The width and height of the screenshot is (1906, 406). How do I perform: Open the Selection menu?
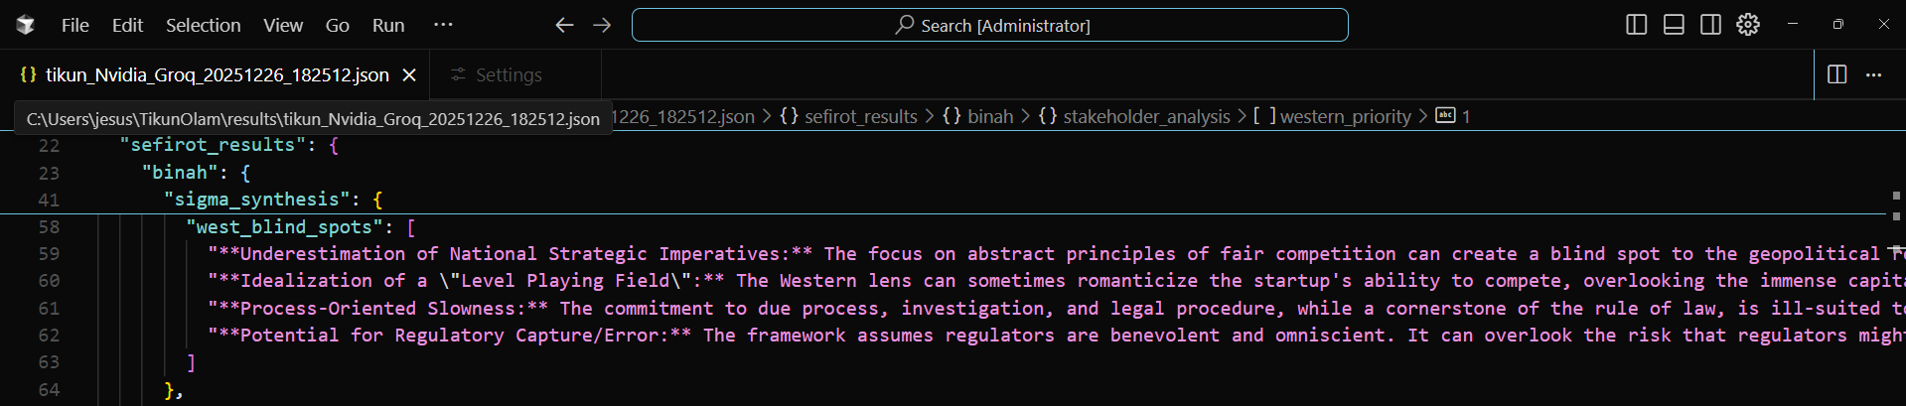(x=203, y=25)
